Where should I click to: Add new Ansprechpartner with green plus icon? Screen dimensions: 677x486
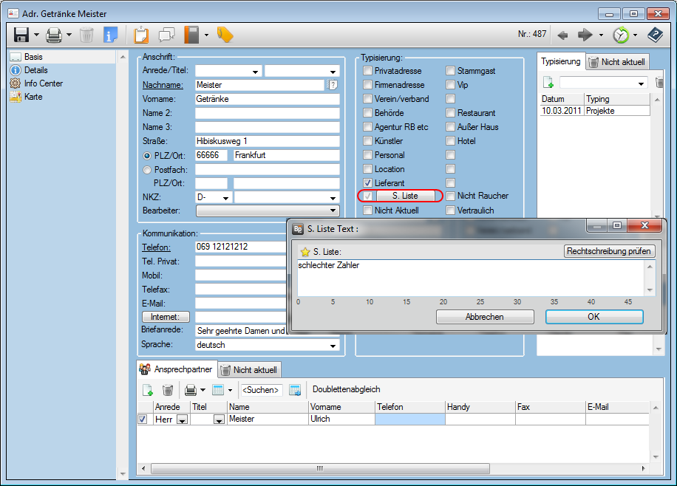tap(147, 390)
